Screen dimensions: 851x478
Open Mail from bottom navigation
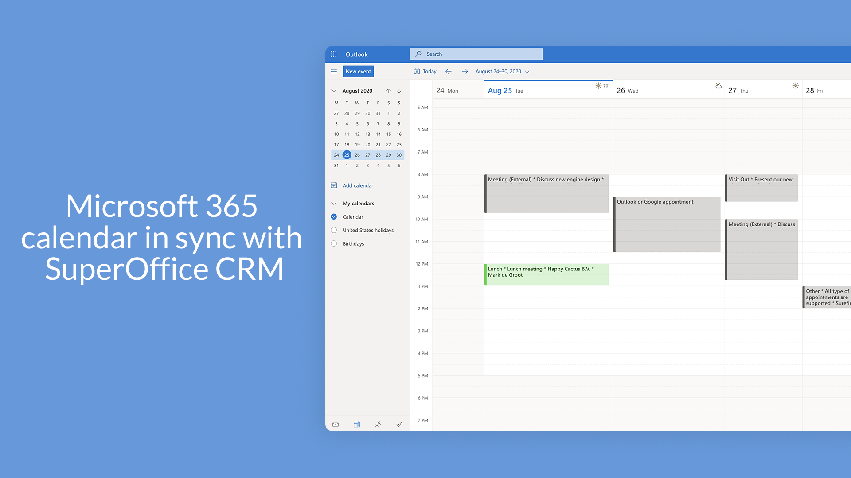[336, 424]
